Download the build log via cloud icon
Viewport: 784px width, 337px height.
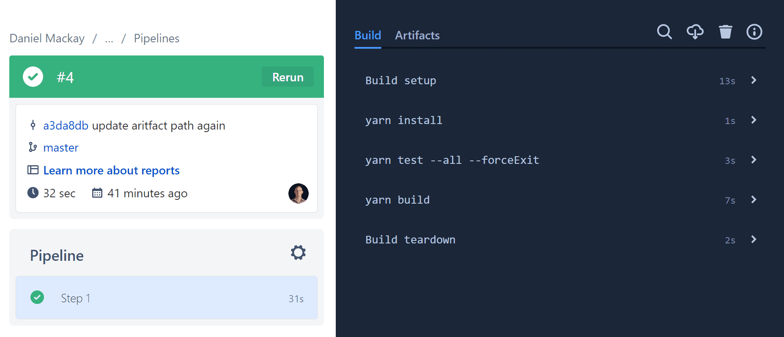[x=695, y=32]
